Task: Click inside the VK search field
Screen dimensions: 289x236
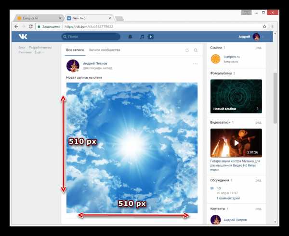Action: pos(91,37)
